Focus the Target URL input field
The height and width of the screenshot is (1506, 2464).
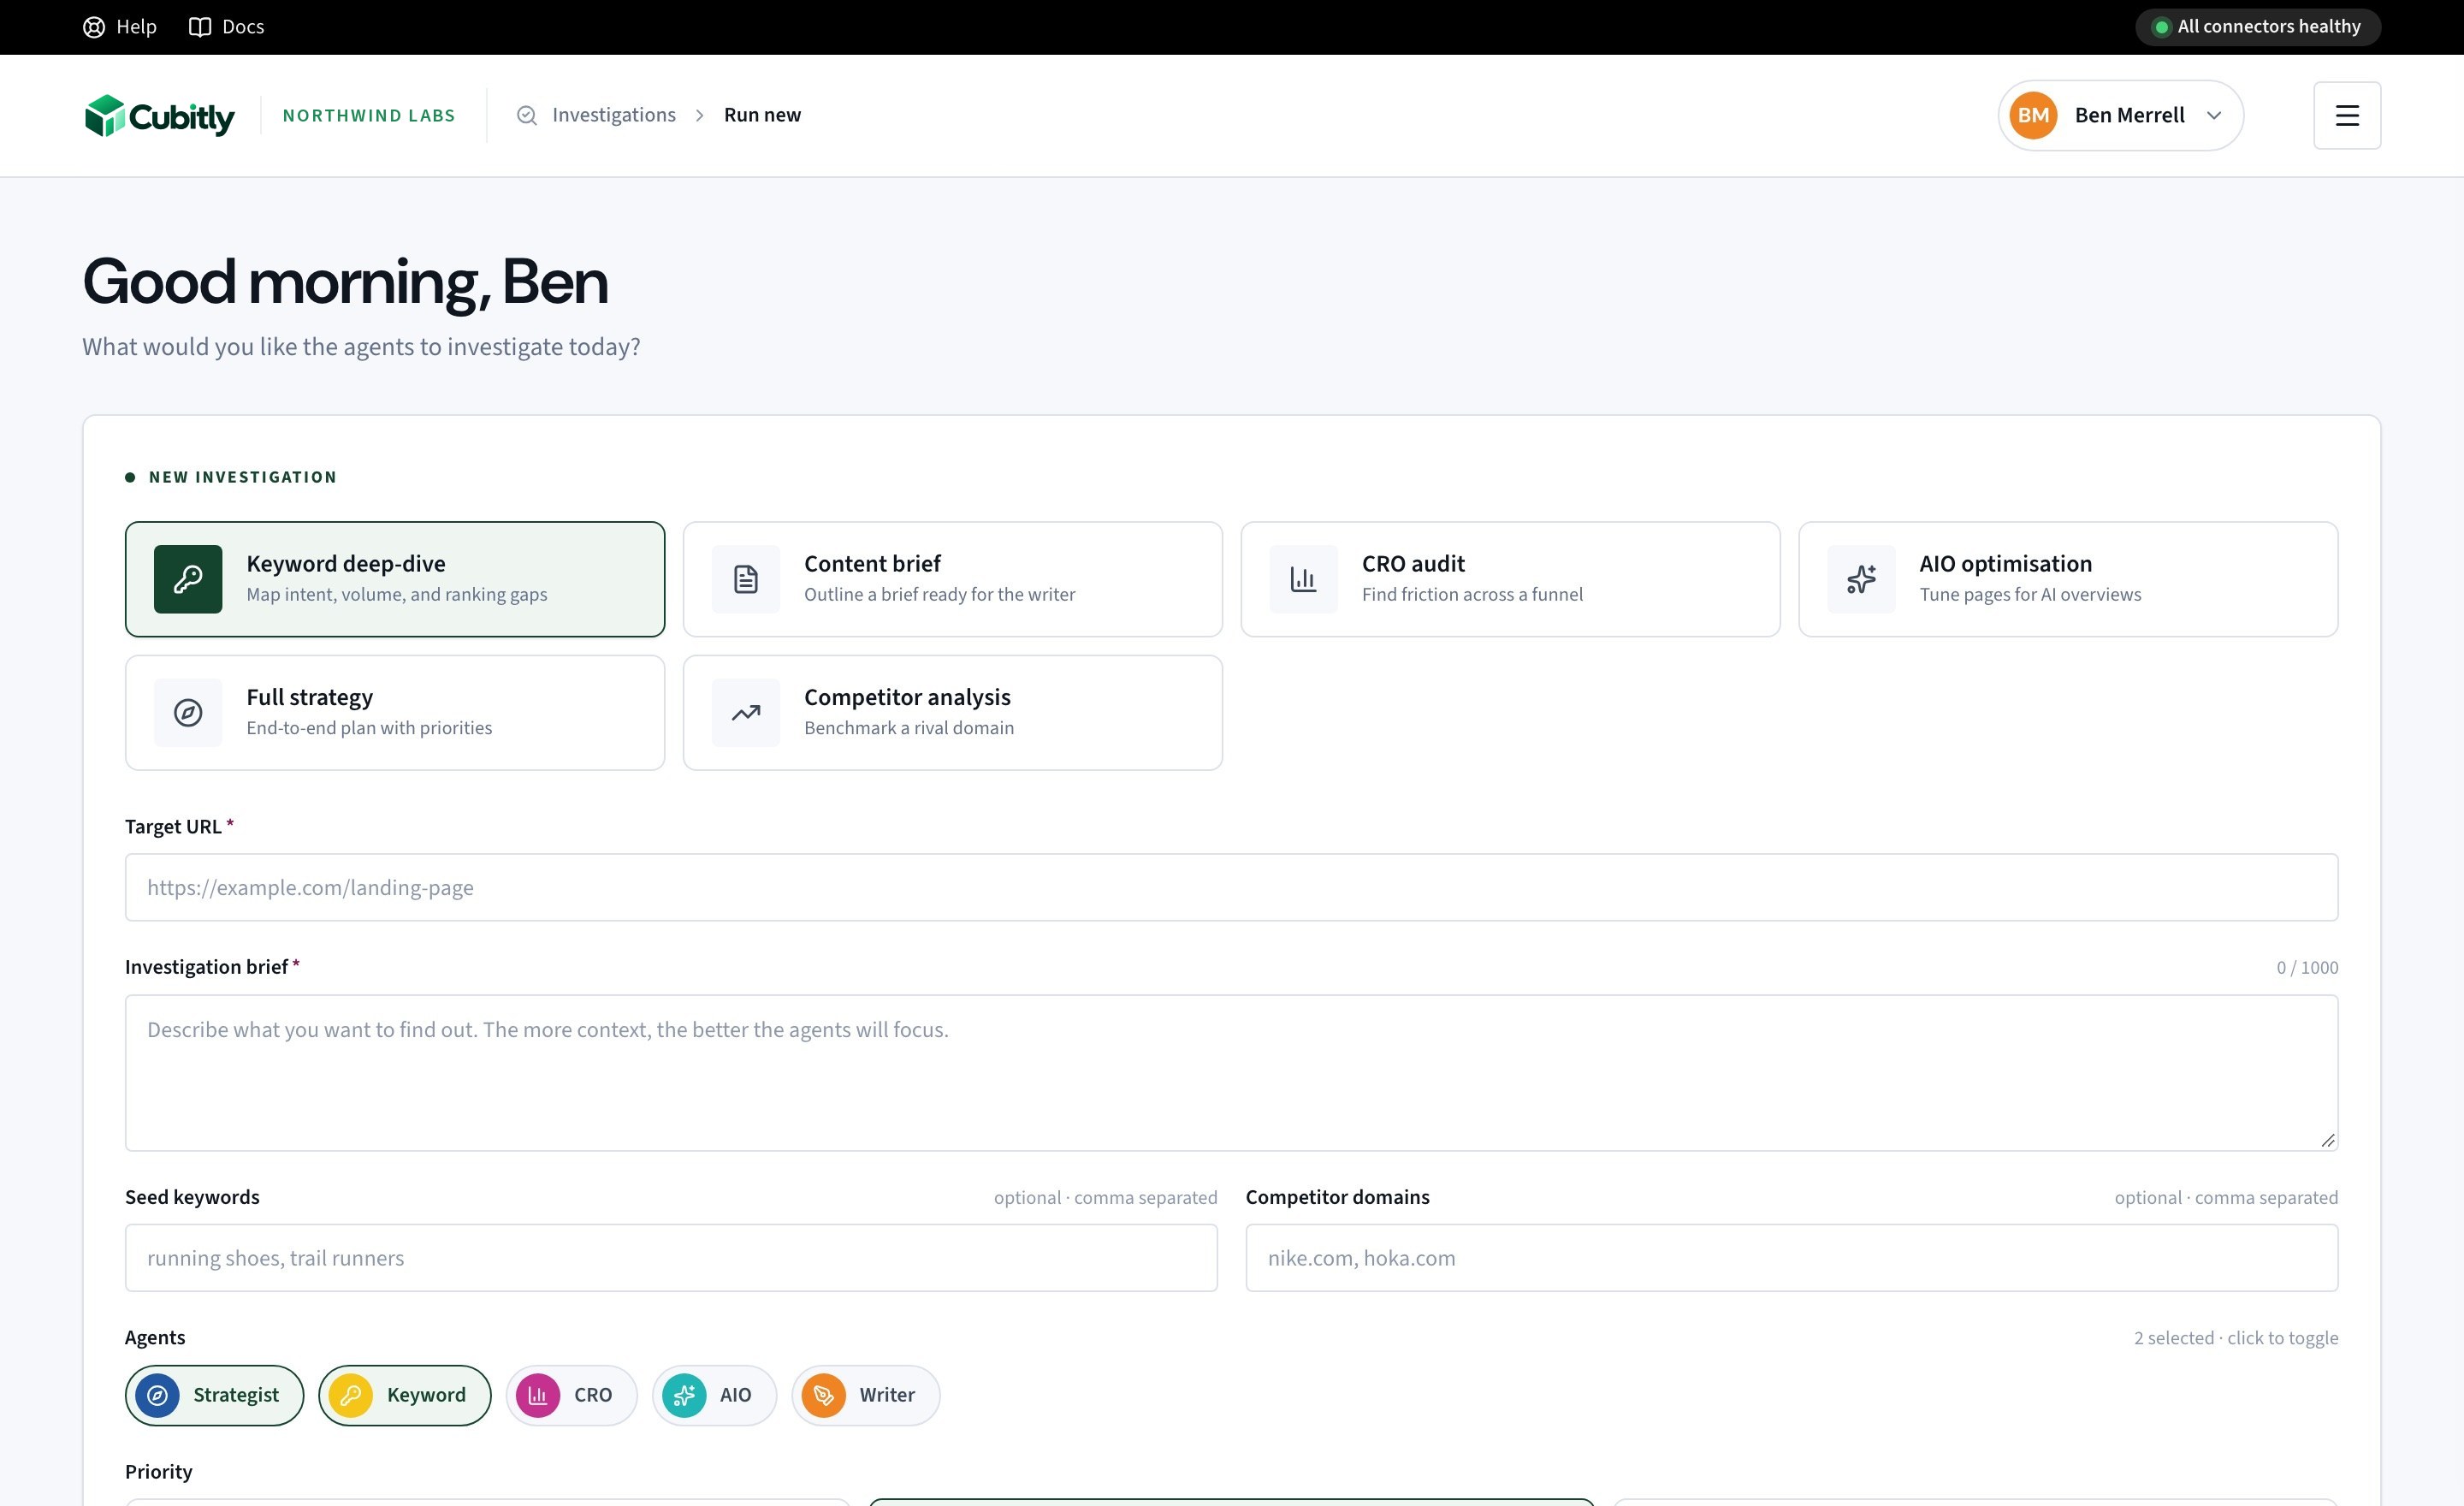click(x=1231, y=887)
